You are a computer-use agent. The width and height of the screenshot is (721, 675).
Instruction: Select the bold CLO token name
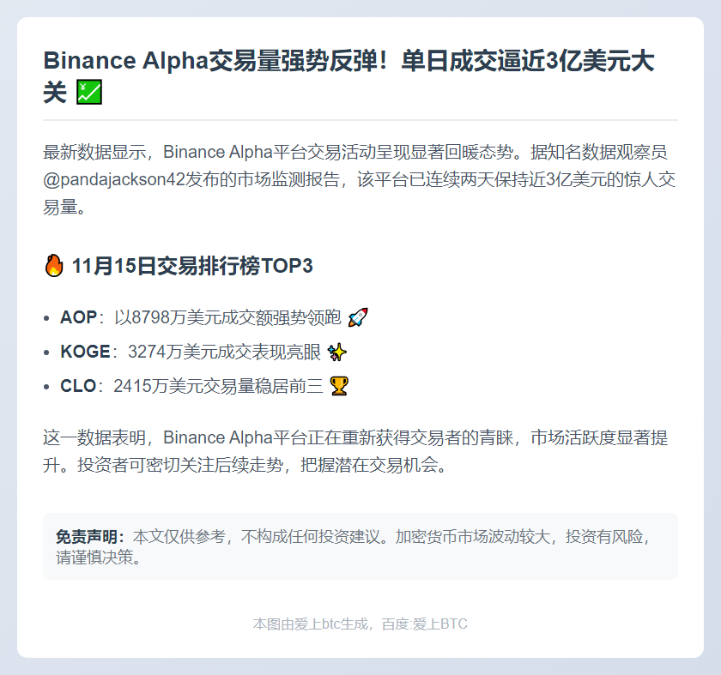tap(78, 386)
